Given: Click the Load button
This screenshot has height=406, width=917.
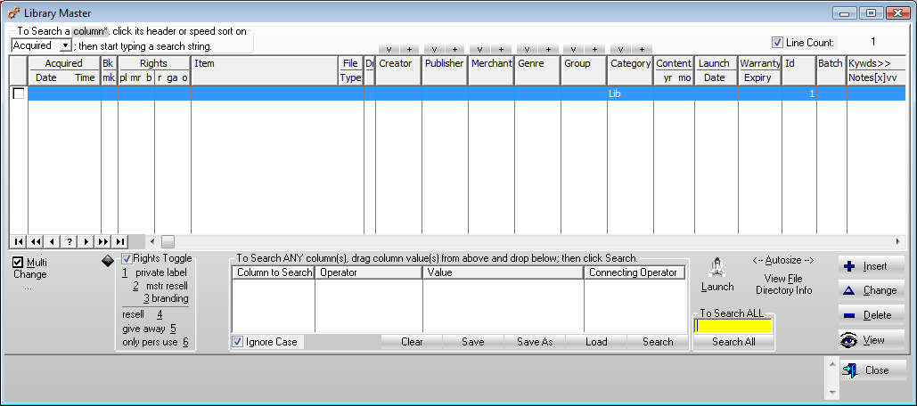Looking at the screenshot, I should (x=596, y=342).
